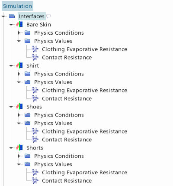Collapse the Interfaces folder node
The height and width of the screenshot is (186, 173).
click(x=3, y=16)
